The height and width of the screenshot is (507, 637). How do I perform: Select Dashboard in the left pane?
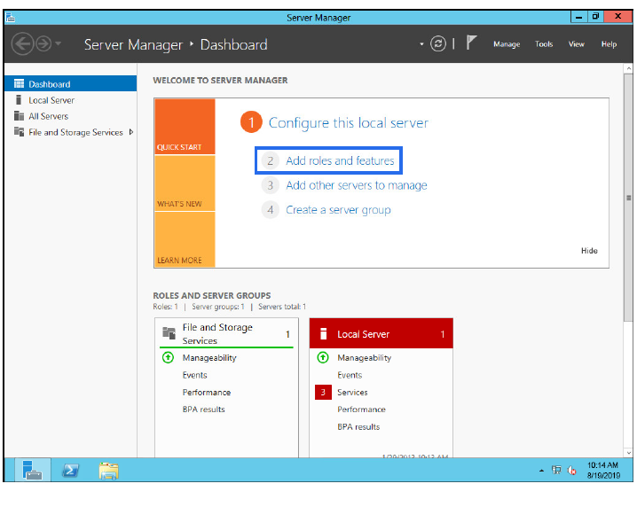point(71,83)
